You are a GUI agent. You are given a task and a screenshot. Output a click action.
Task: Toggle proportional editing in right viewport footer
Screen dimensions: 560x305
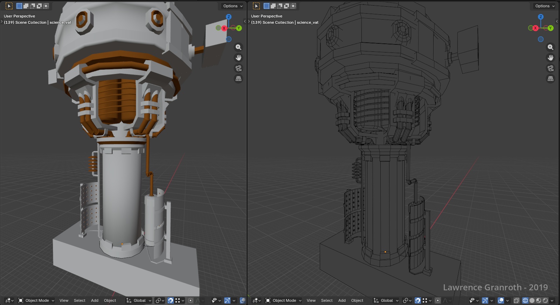438,300
